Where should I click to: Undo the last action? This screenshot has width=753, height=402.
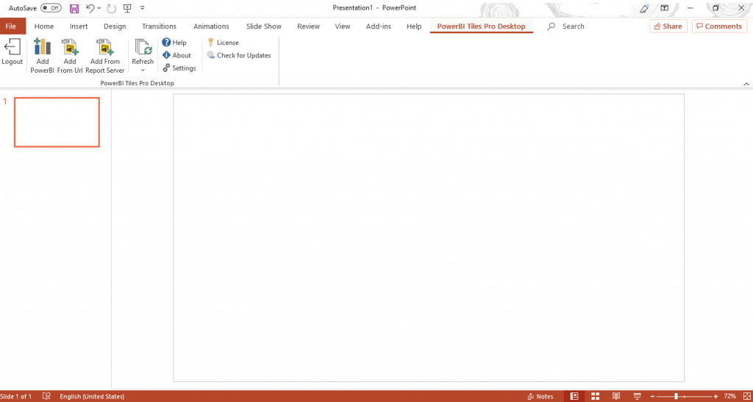90,8
